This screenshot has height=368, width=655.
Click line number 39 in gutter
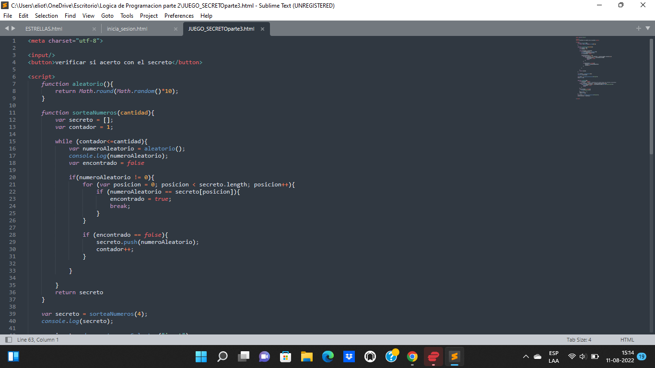click(12, 314)
